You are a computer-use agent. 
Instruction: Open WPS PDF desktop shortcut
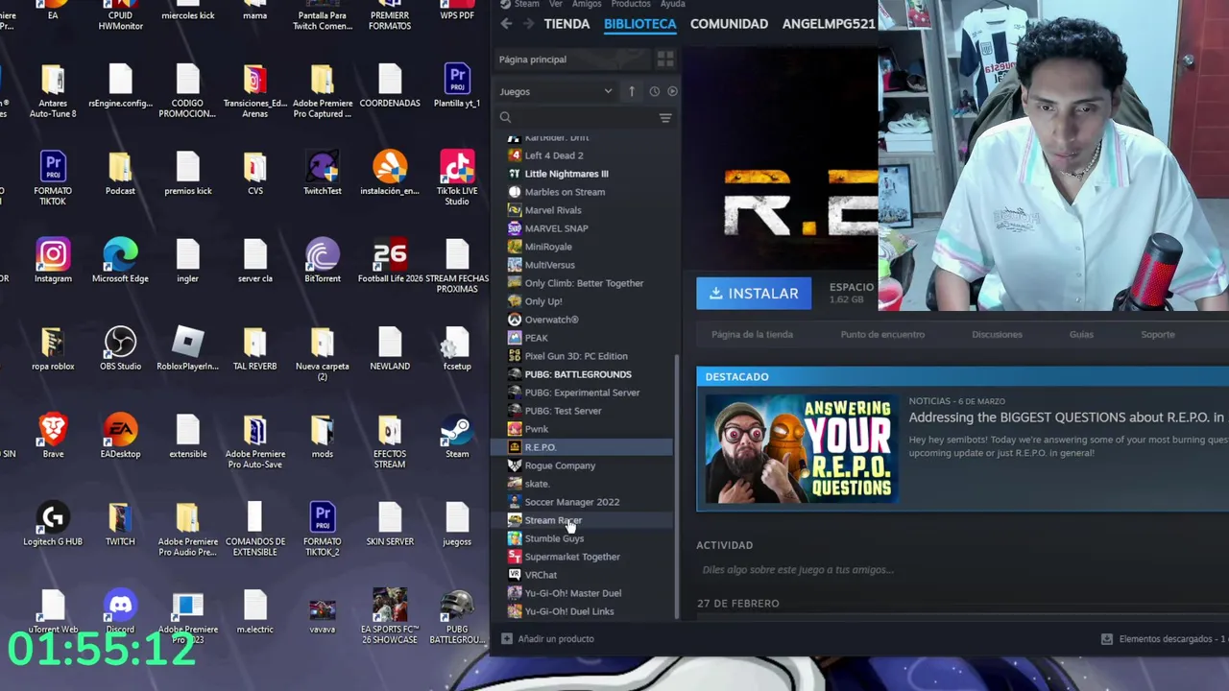(457, 11)
